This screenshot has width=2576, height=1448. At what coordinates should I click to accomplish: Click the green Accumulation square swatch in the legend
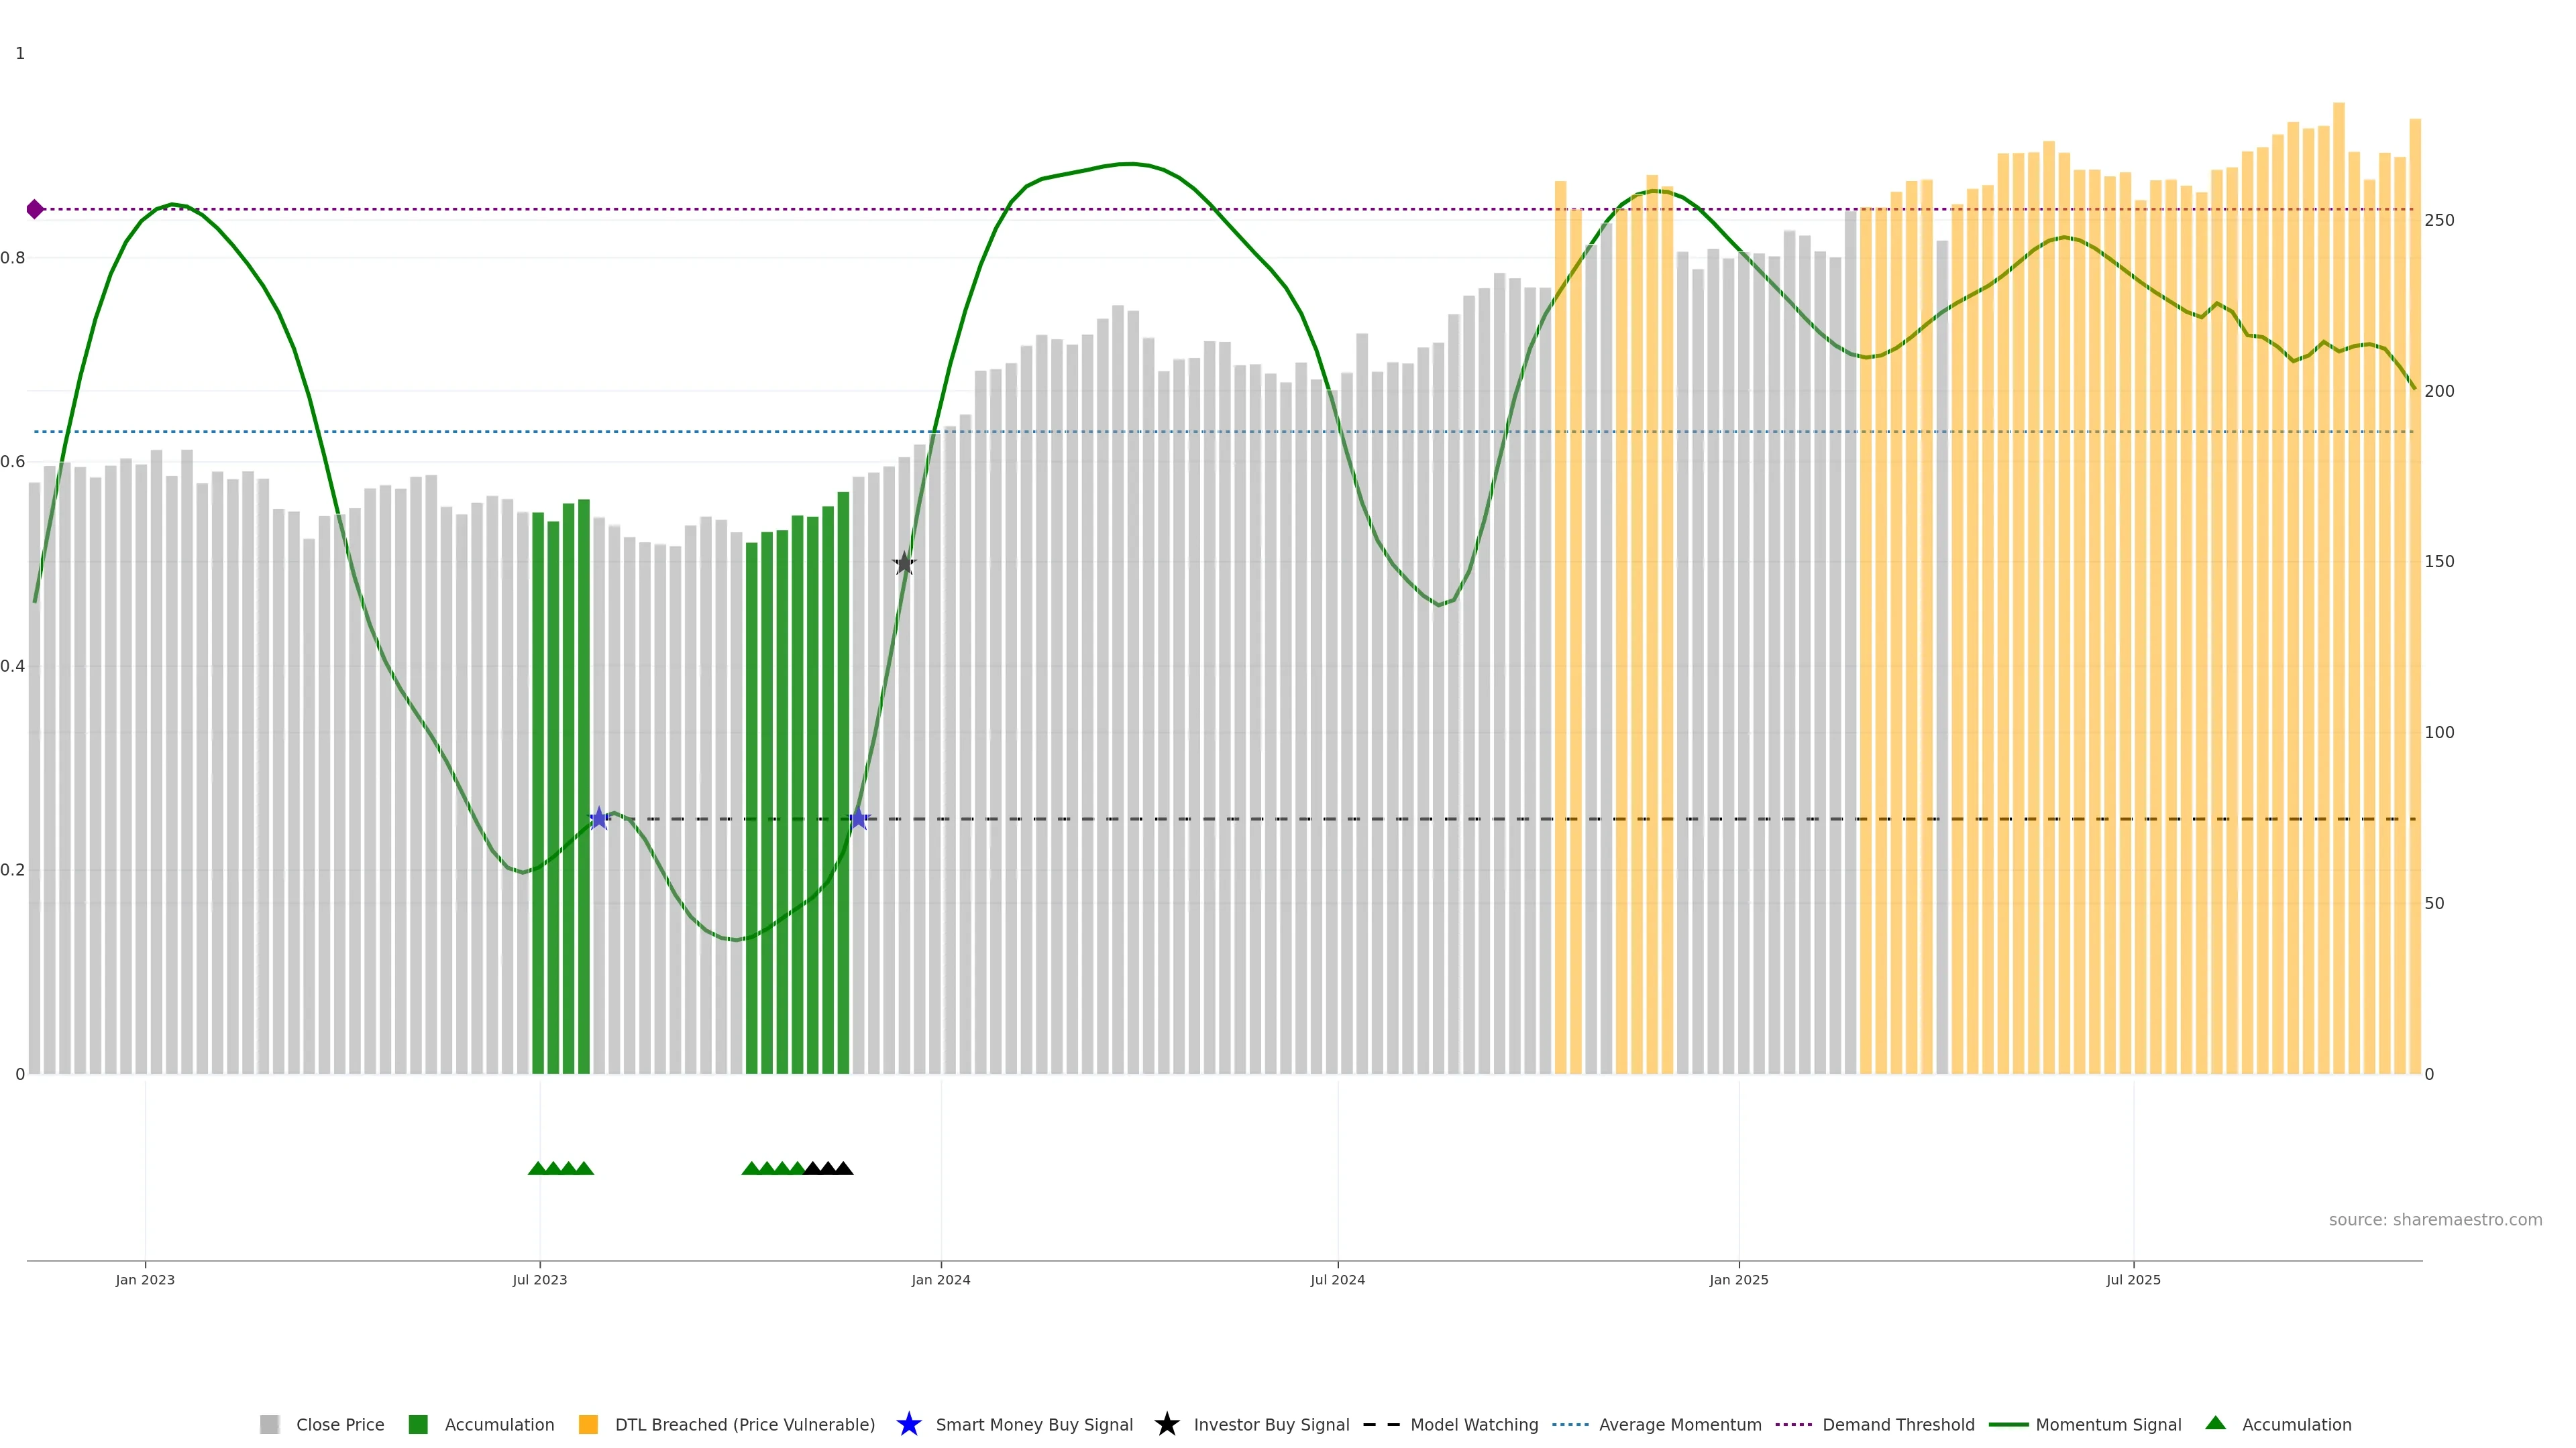(418, 1424)
